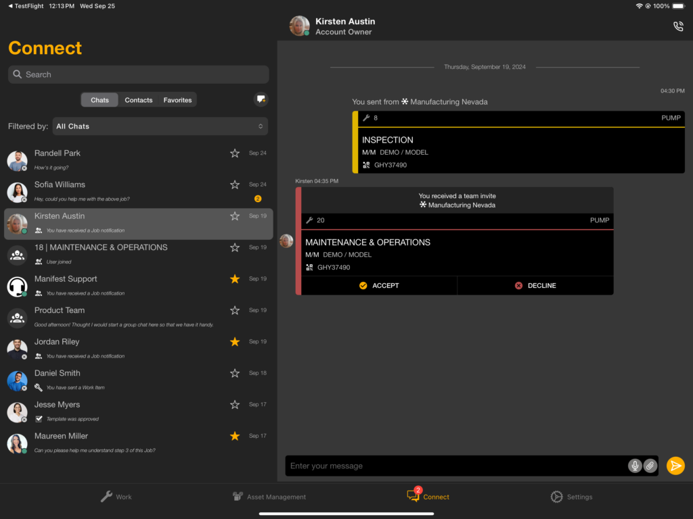Image resolution: width=693 pixels, height=519 pixels.
Task: Decline the team invite
Action: [x=535, y=286]
